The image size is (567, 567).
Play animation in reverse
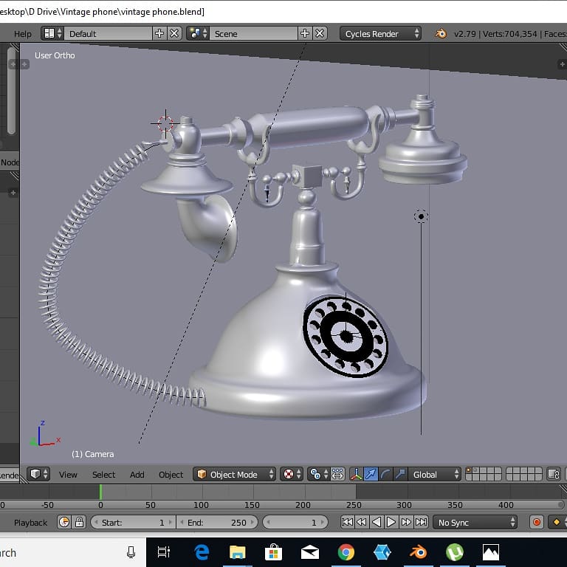point(377,522)
